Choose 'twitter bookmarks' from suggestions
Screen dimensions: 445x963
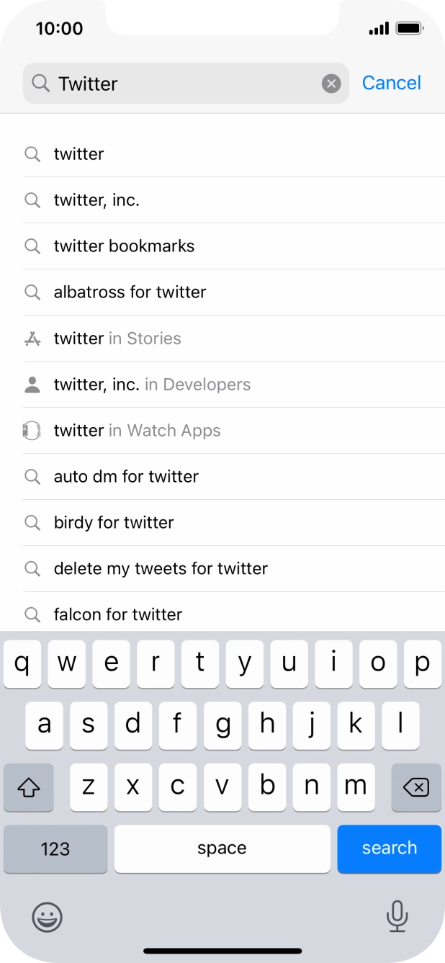click(x=124, y=246)
